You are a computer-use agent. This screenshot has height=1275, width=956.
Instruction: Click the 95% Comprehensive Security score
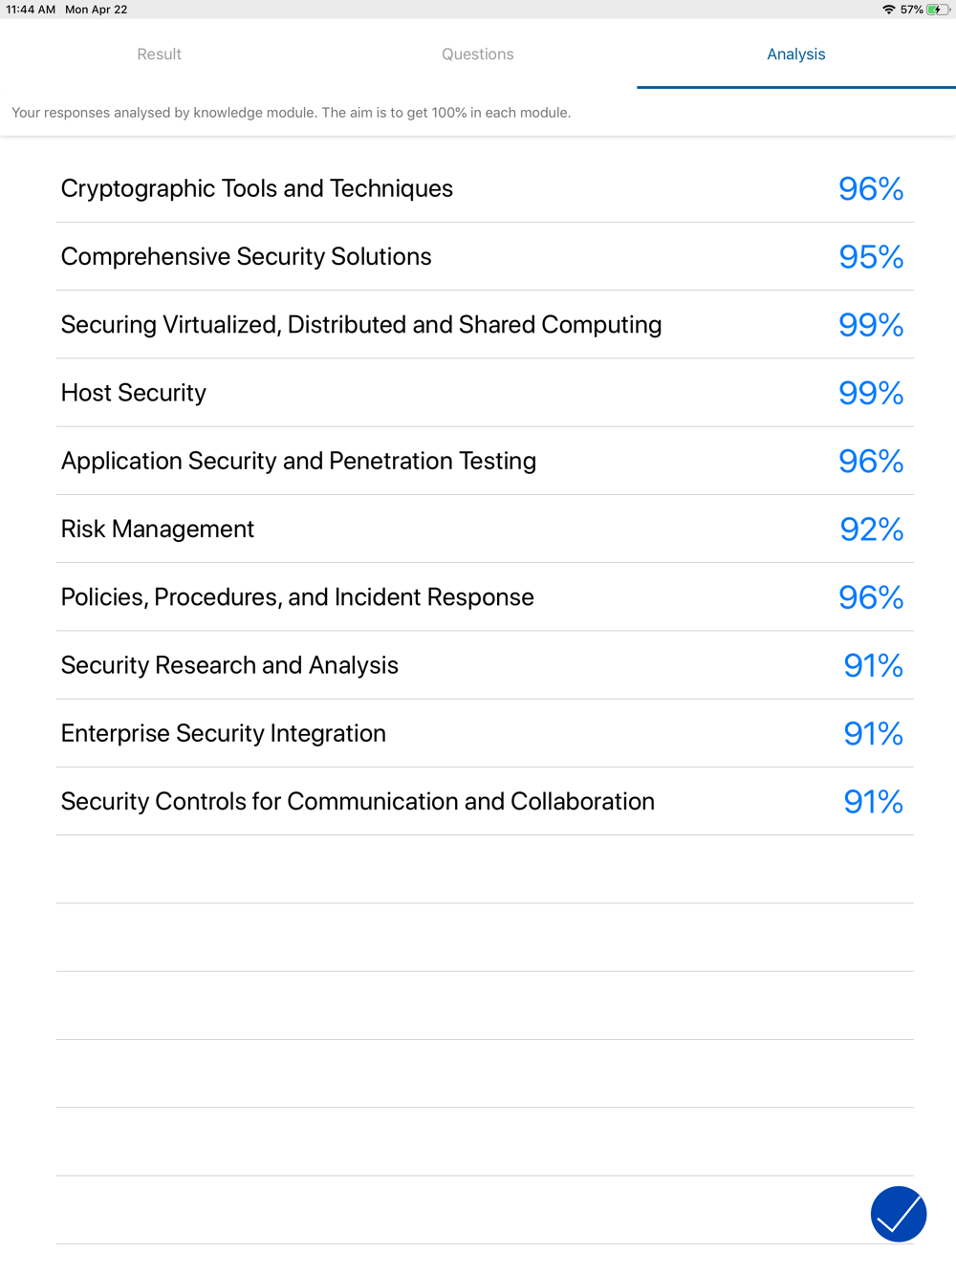(871, 256)
